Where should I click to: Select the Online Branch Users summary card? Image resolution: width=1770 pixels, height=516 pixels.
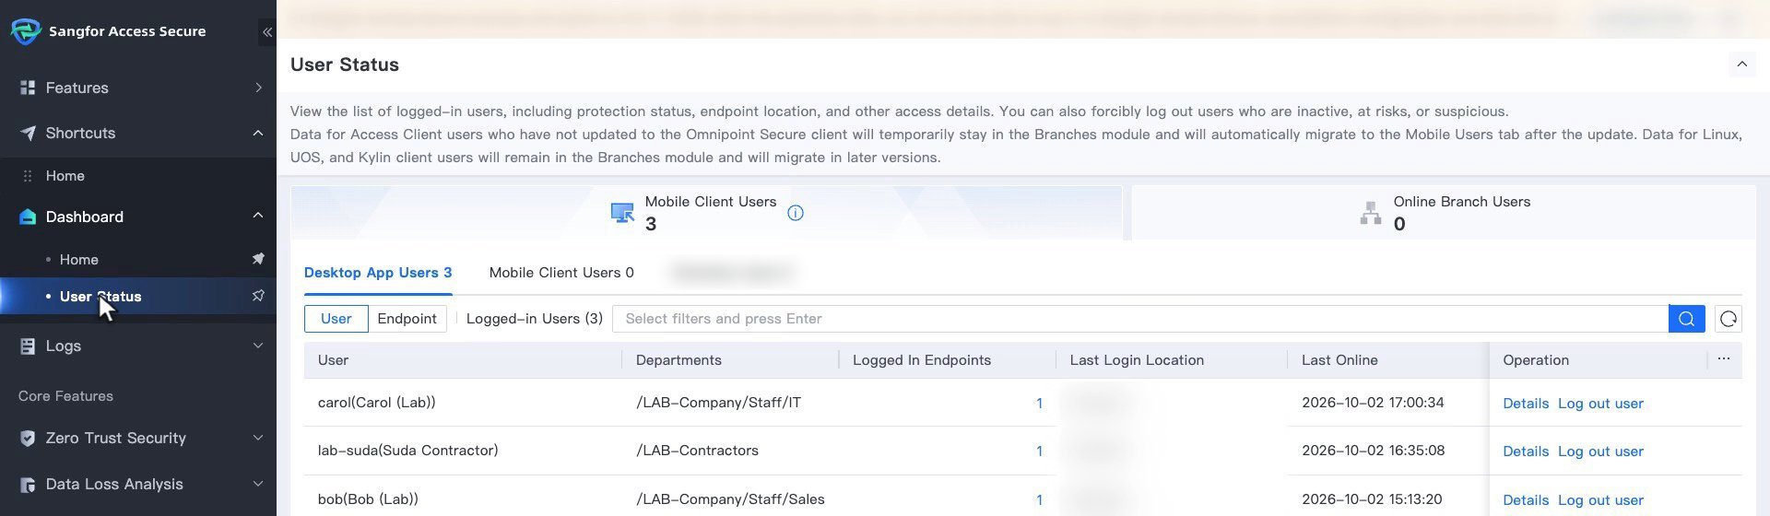click(1444, 213)
